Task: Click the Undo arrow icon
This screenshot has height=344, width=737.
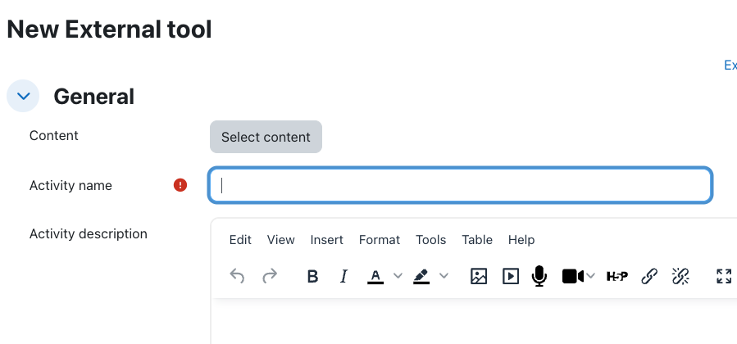Action: 238,276
